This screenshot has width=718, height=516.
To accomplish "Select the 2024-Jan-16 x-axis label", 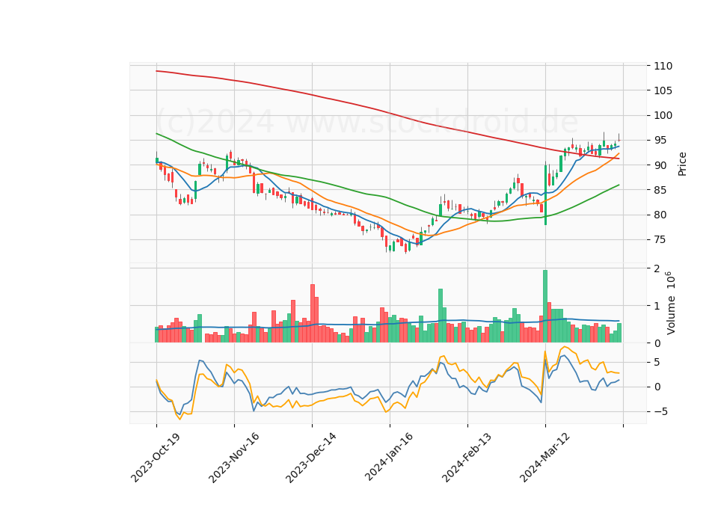I will pos(389,456).
